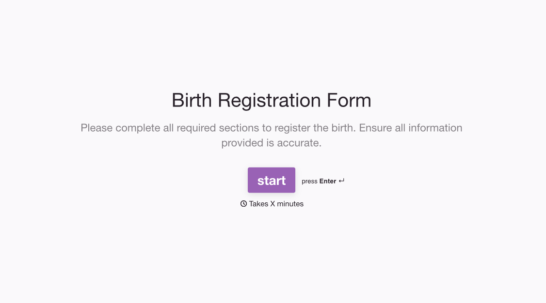Viewport: 546px width, 303px height.
Task: Click the 'Birth Registration Form' heading
Action: click(272, 100)
